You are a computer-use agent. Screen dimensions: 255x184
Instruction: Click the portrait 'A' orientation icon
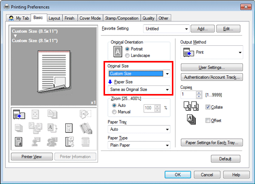(x=118, y=52)
